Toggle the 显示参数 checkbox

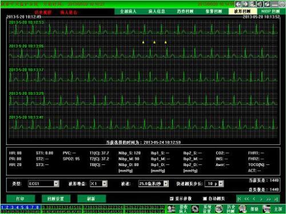click(x=172, y=199)
